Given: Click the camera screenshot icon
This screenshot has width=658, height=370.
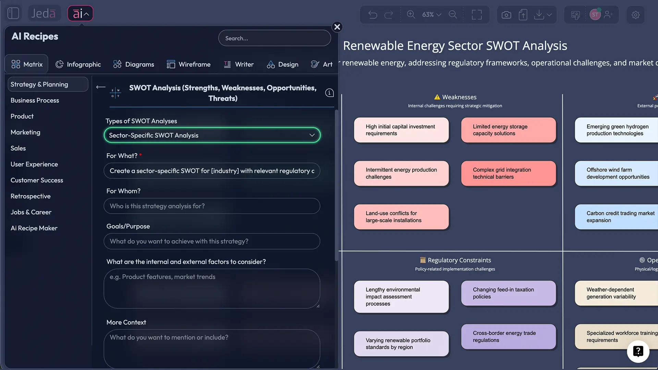Looking at the screenshot, I should point(506,15).
